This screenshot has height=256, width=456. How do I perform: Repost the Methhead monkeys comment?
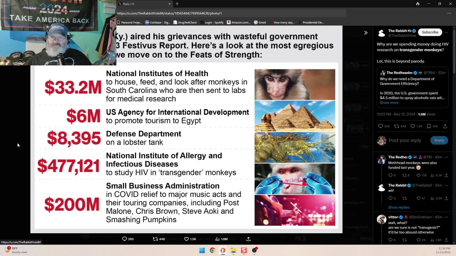pyautogui.click(x=404, y=175)
